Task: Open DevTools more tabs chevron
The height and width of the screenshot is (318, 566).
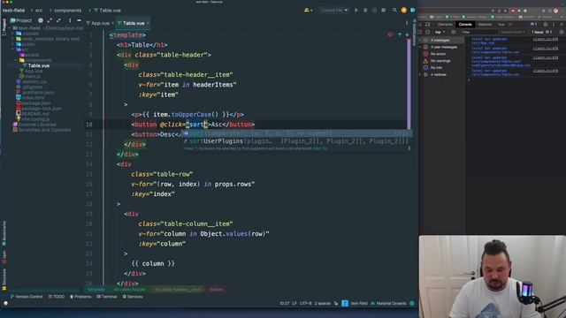Action: [x=510, y=24]
